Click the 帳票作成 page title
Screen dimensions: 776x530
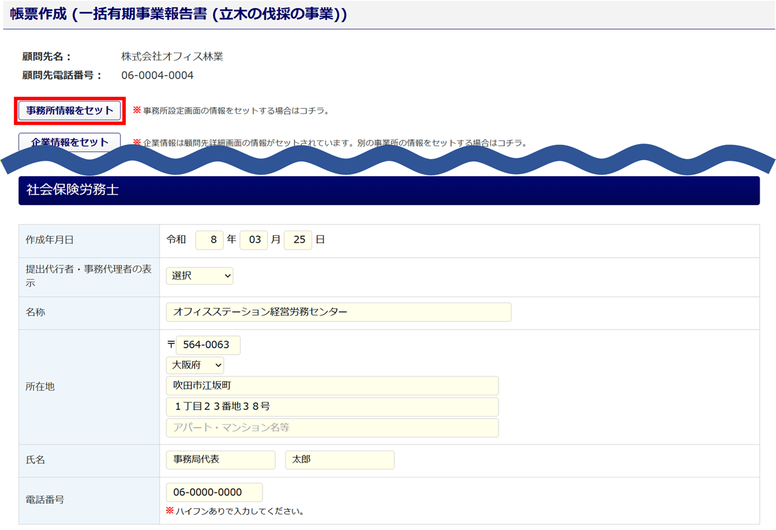click(178, 15)
